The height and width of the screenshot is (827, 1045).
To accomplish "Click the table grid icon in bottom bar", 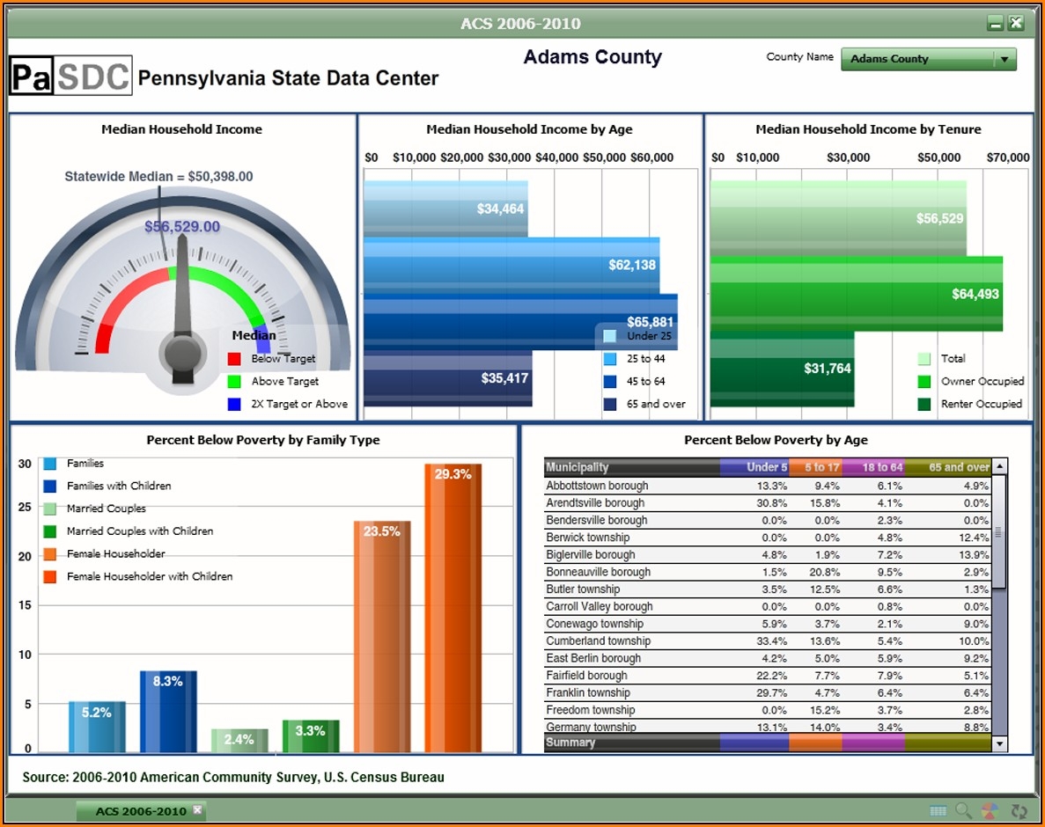I will tap(938, 810).
